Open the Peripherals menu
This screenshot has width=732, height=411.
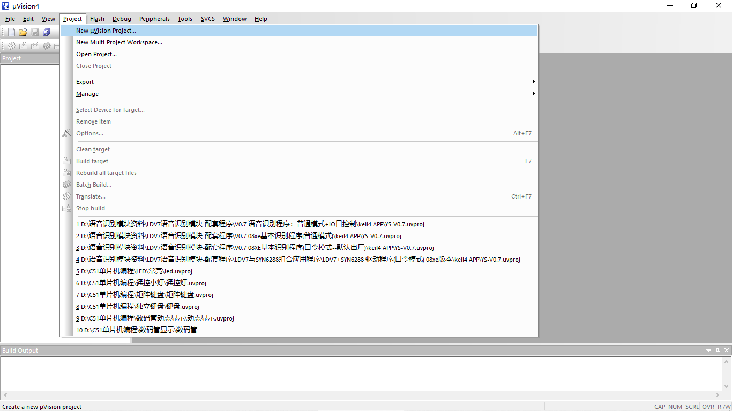[x=155, y=19]
